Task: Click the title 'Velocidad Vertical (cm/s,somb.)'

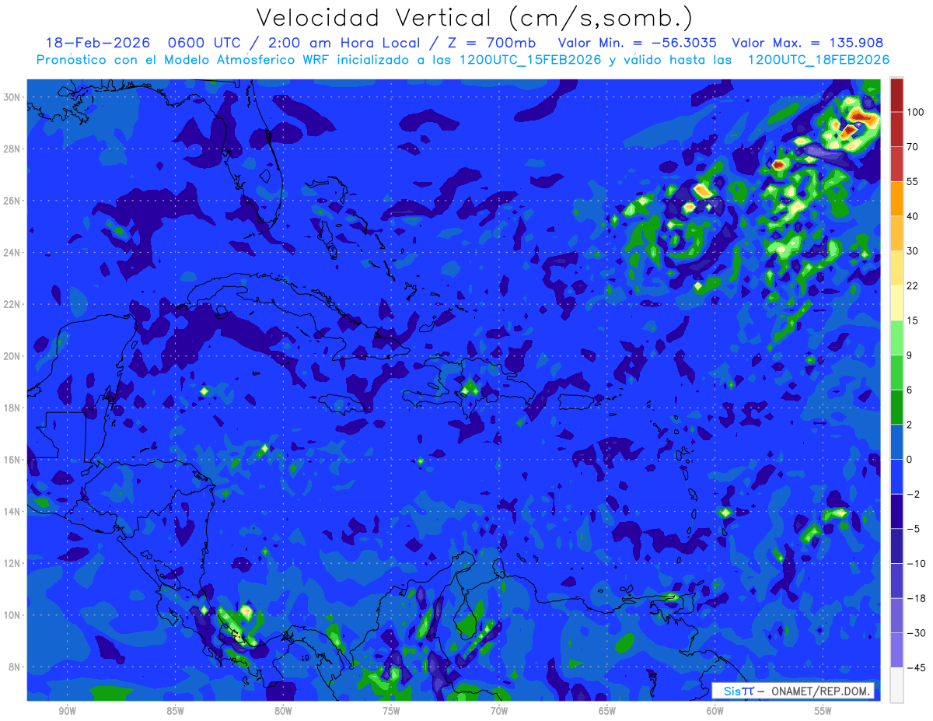Action: coord(475,18)
